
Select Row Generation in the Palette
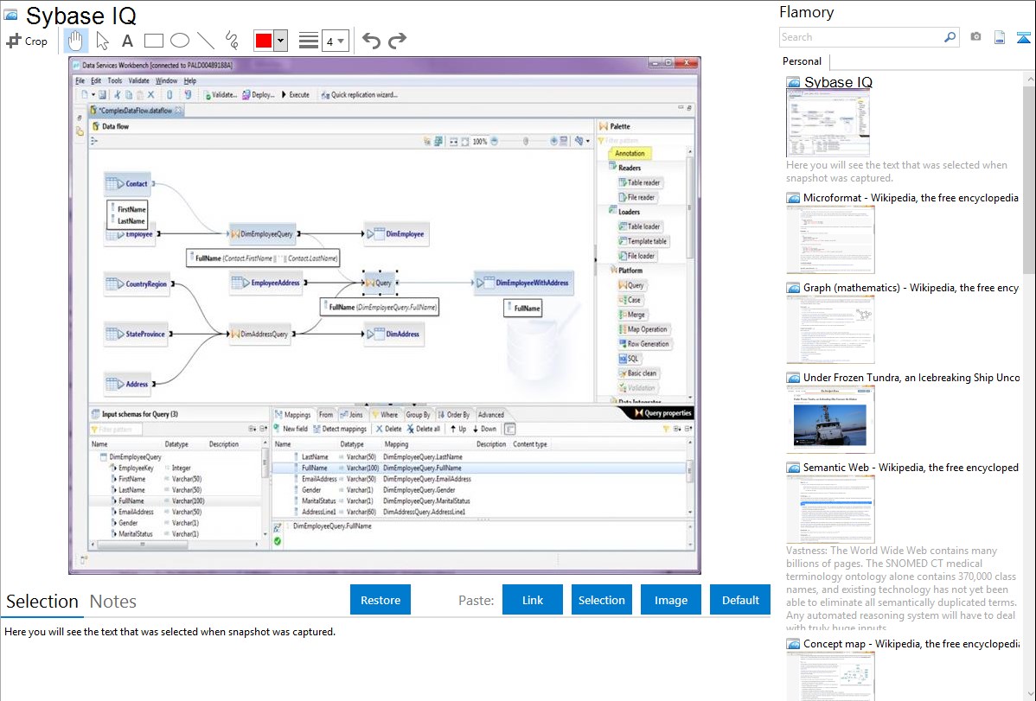pyautogui.click(x=644, y=343)
